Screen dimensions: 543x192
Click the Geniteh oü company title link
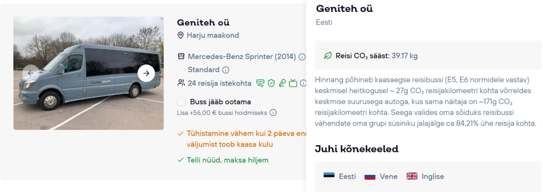click(x=203, y=23)
